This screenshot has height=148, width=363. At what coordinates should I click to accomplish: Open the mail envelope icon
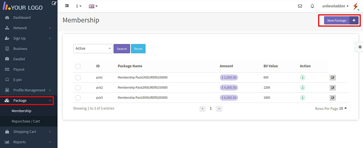[x=300, y=6]
